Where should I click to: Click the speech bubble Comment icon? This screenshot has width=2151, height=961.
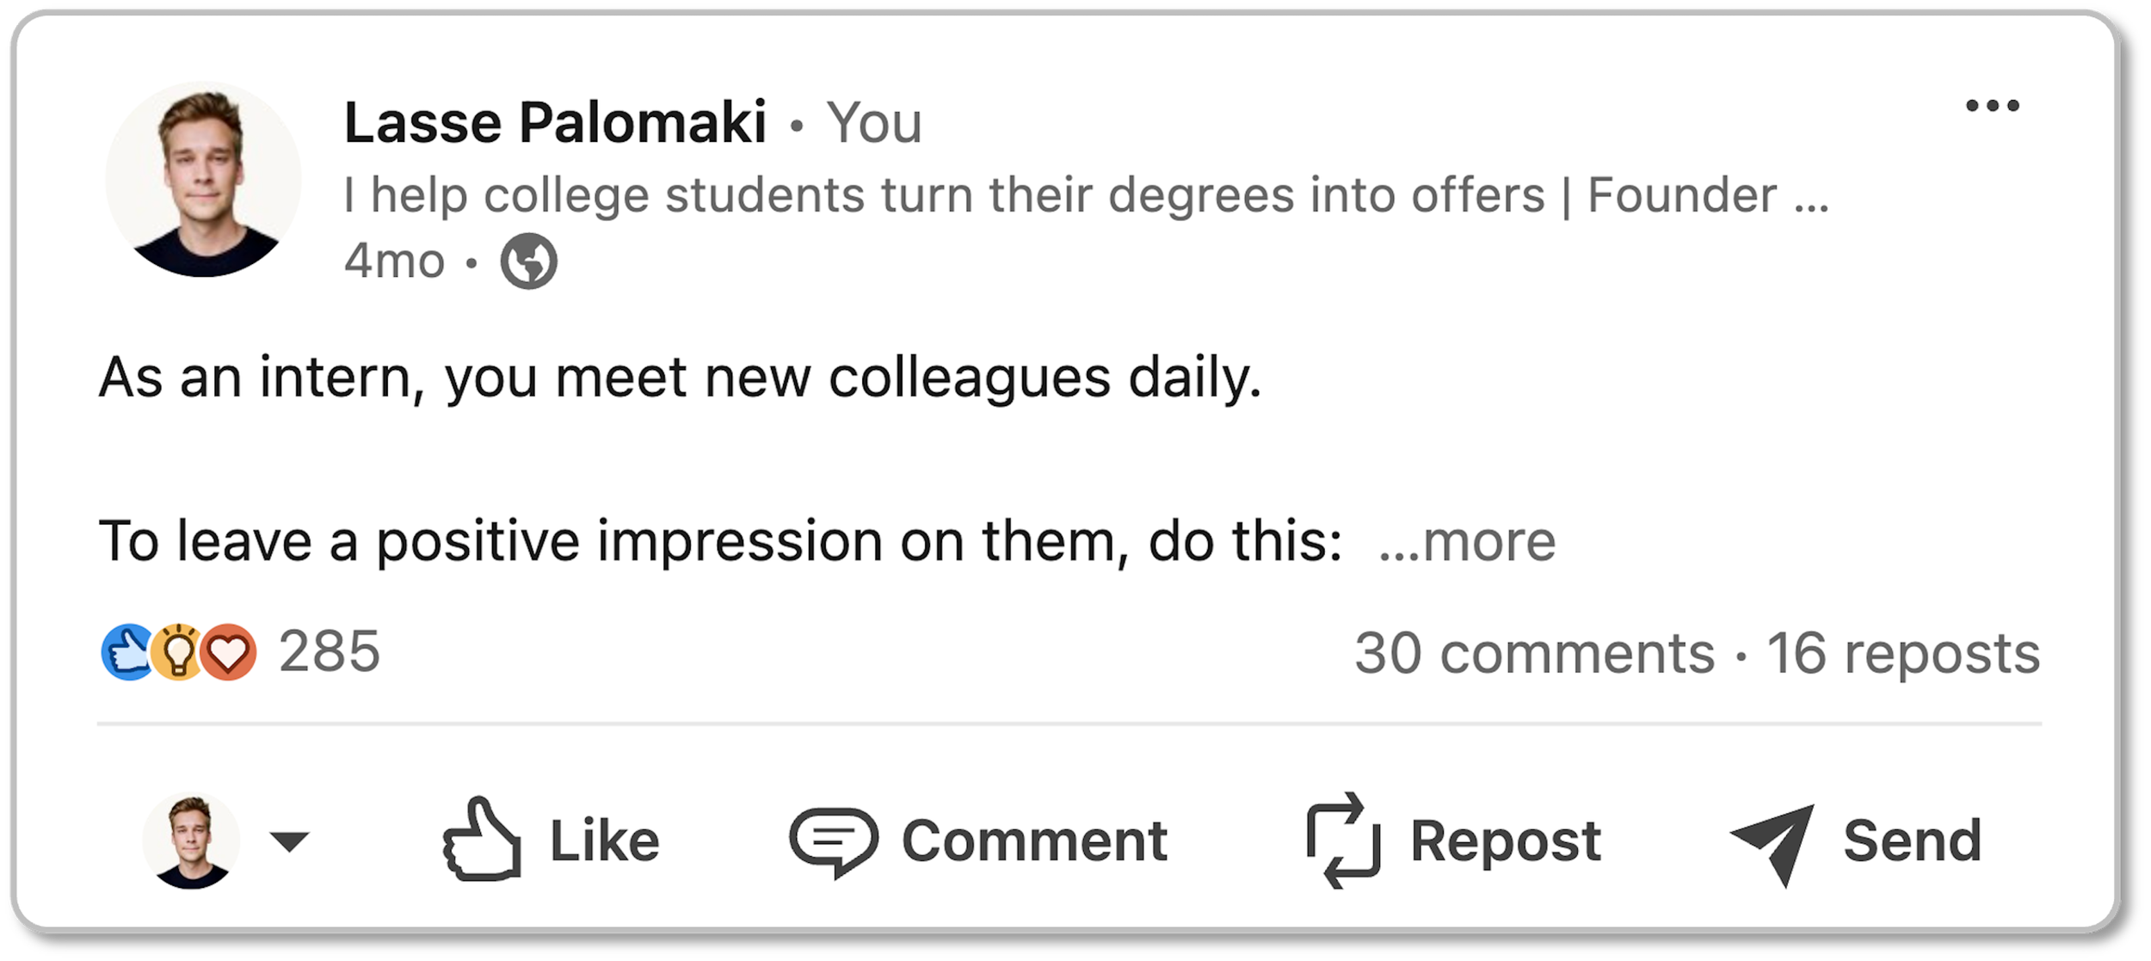pyautogui.click(x=833, y=841)
